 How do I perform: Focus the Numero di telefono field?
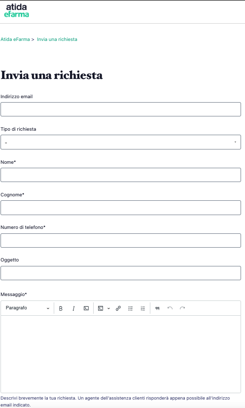(121, 240)
